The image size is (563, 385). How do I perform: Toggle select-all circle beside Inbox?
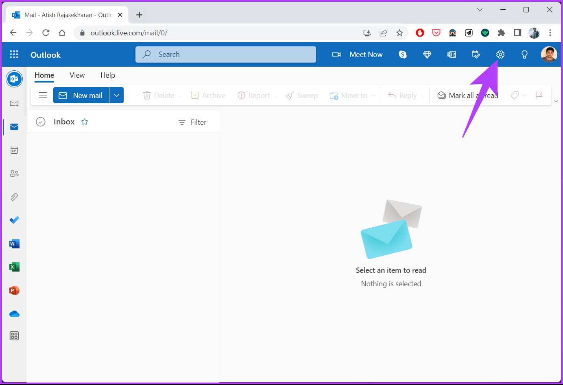[x=41, y=122]
